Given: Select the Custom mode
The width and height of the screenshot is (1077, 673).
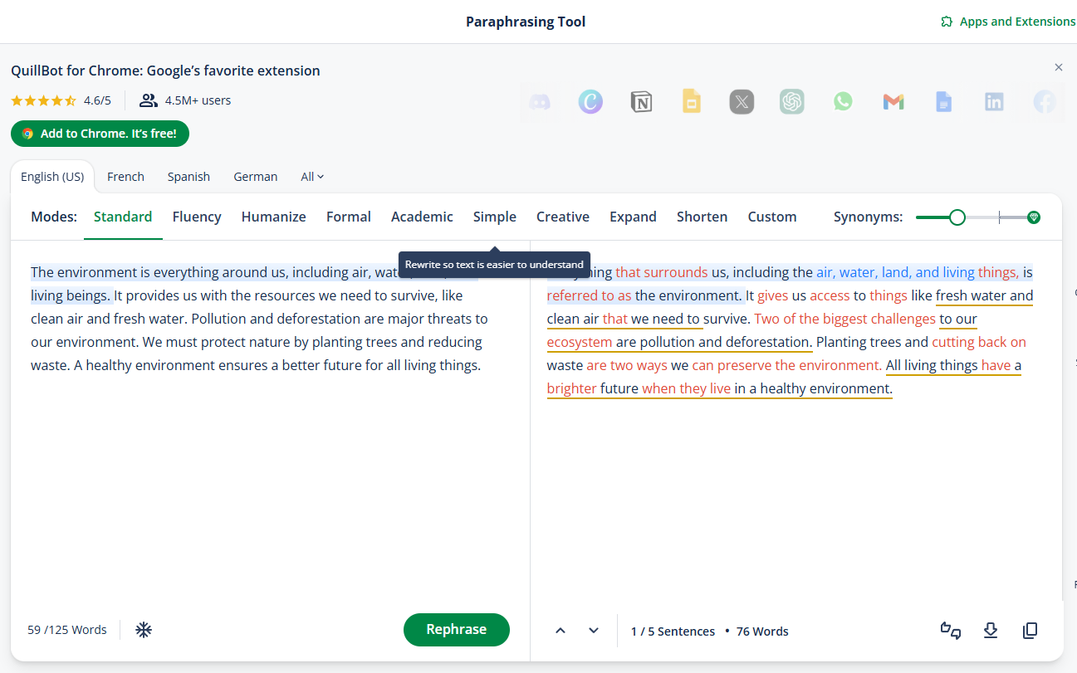Looking at the screenshot, I should pos(772,217).
